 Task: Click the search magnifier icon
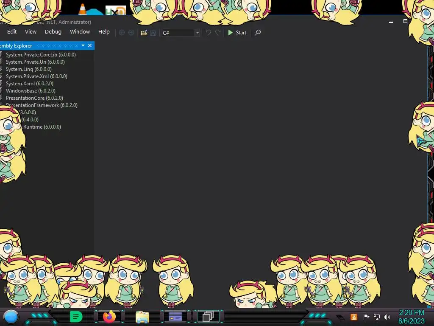click(x=258, y=33)
